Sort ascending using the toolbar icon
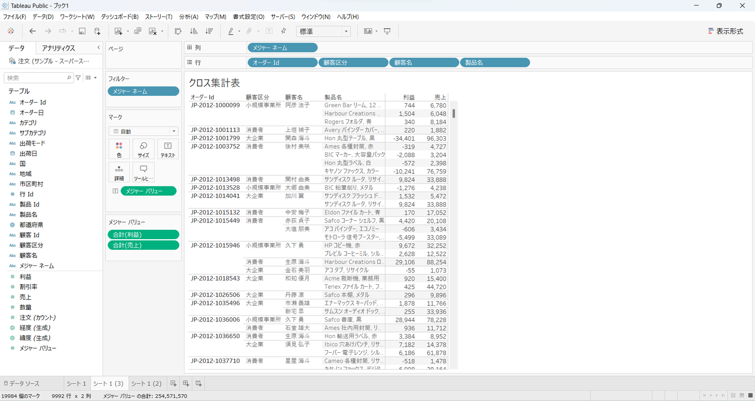755x401 pixels. (x=193, y=31)
